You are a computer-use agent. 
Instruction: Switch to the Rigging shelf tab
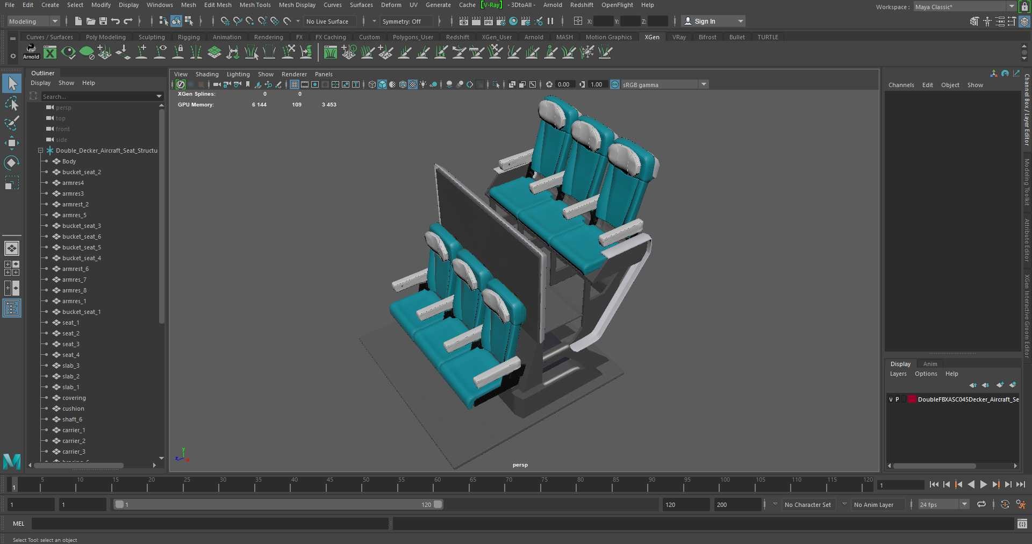click(189, 37)
